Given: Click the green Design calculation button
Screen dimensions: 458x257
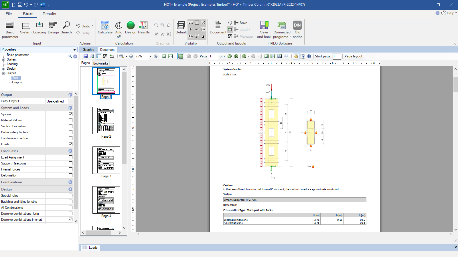Looking at the screenshot, I should tap(131, 28).
